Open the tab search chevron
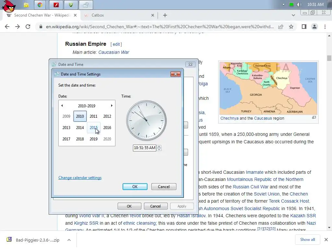The height and width of the screenshot is (249, 332). point(293,15)
